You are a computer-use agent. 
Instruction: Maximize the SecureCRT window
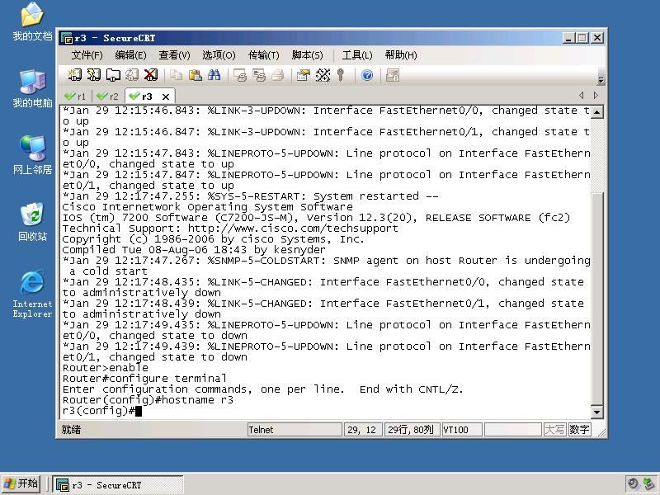[x=582, y=38]
